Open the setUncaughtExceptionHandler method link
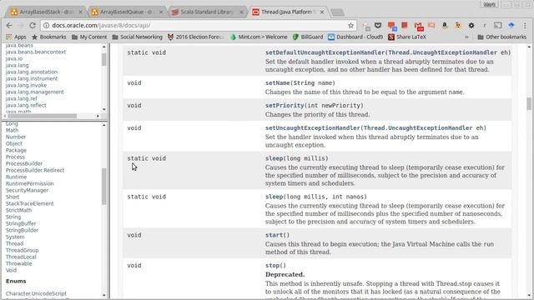This screenshot has width=534, height=300. 313,127
